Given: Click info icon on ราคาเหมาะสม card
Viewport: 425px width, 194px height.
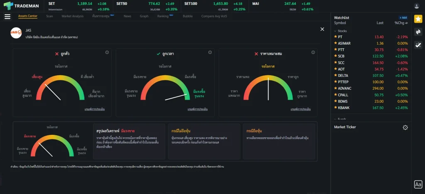Looking at the screenshot, I should click(x=313, y=53).
